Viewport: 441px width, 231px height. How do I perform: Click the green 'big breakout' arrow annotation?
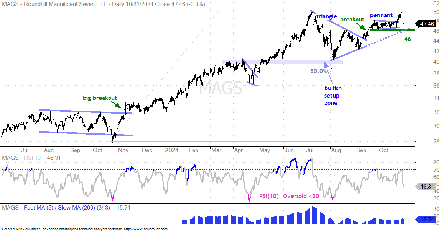pyautogui.click(x=117, y=104)
